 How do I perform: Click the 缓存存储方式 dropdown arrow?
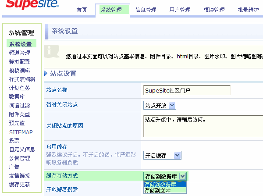click(183, 176)
